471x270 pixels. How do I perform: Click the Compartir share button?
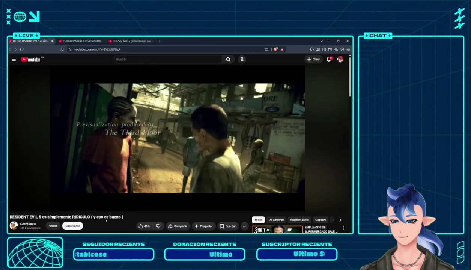click(x=178, y=226)
